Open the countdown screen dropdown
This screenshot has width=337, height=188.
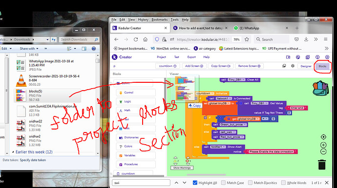pos(168,66)
